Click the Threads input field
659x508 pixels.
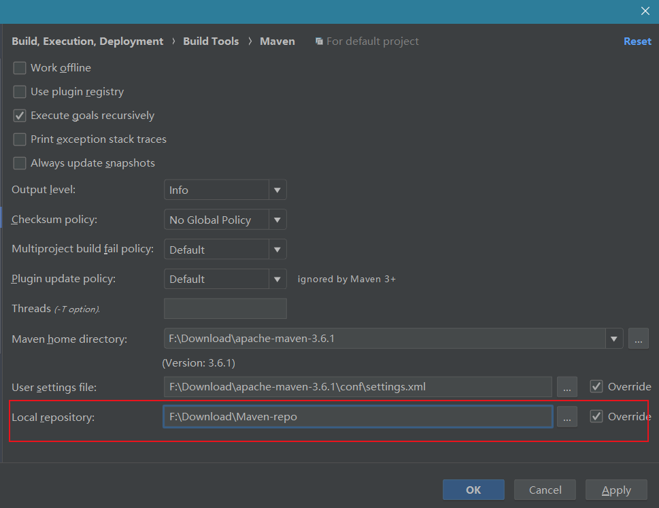coord(225,309)
